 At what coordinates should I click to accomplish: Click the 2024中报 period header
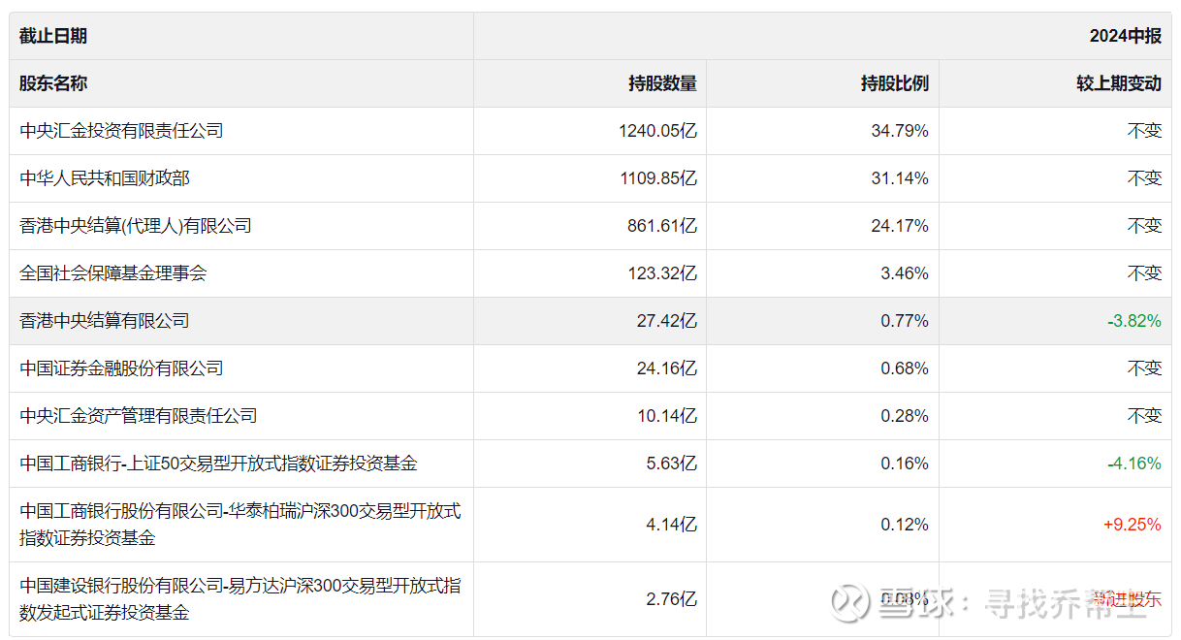(x=1125, y=36)
